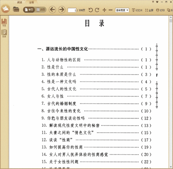Switch to 双页 double page view

[x=41, y=10]
